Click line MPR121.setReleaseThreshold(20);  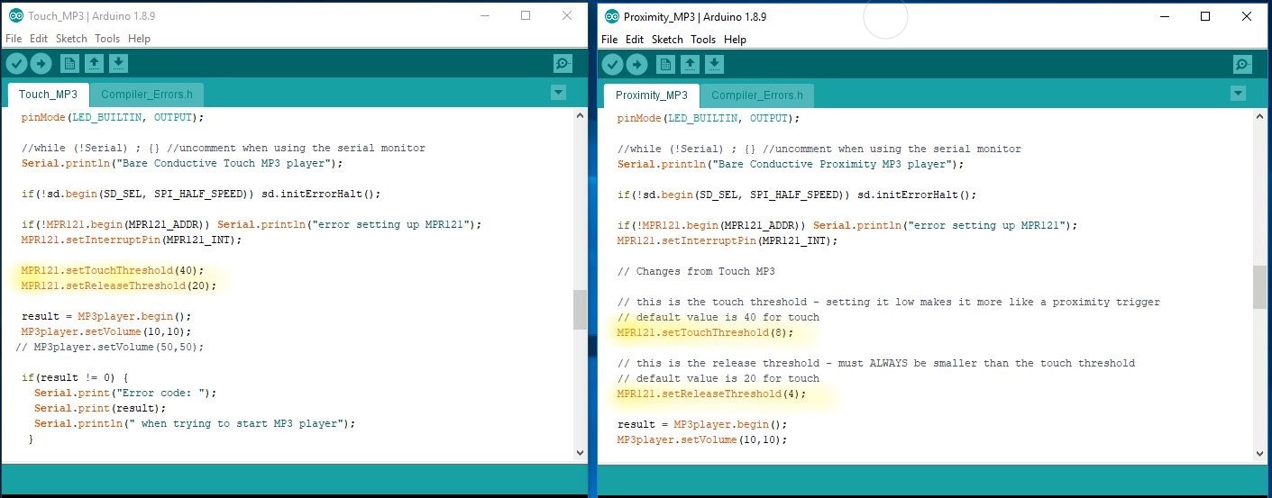click(119, 285)
